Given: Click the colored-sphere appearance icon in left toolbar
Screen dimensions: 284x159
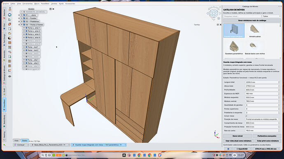Looking at the screenshot, I should pyautogui.click(x=9, y=38).
